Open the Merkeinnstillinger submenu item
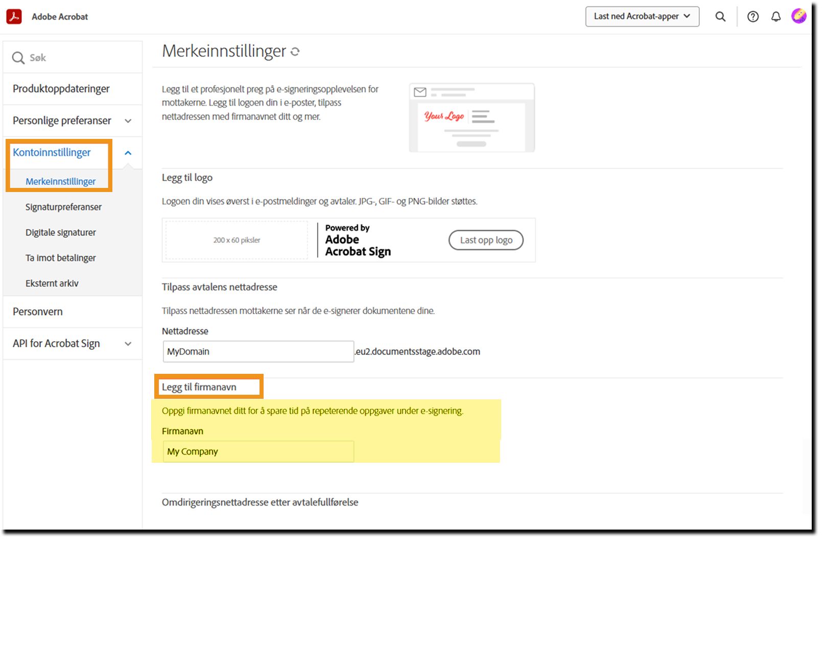Screen dimensions: 825x646 click(60, 181)
